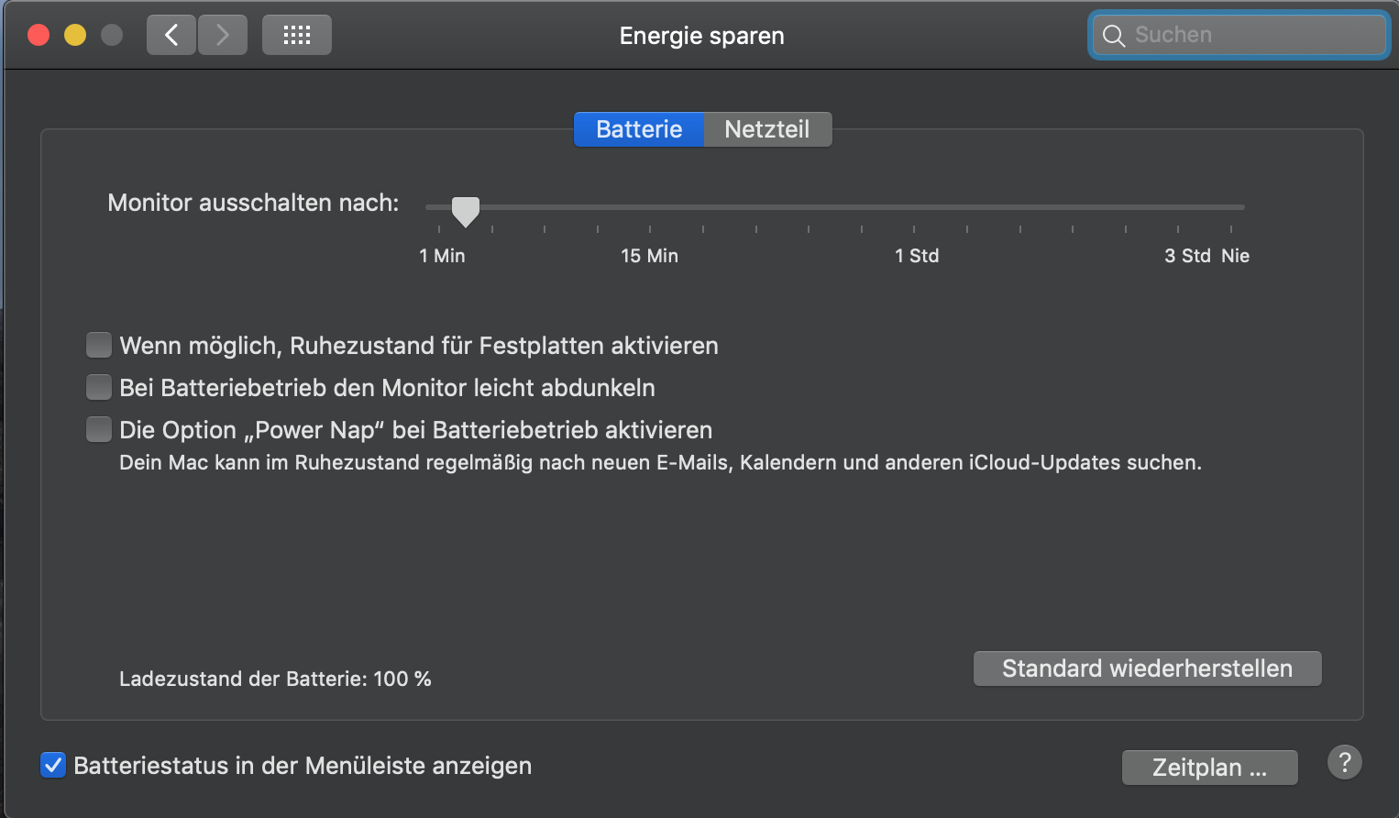Click the forward navigation arrow
The width and height of the screenshot is (1399, 818).
point(223,36)
